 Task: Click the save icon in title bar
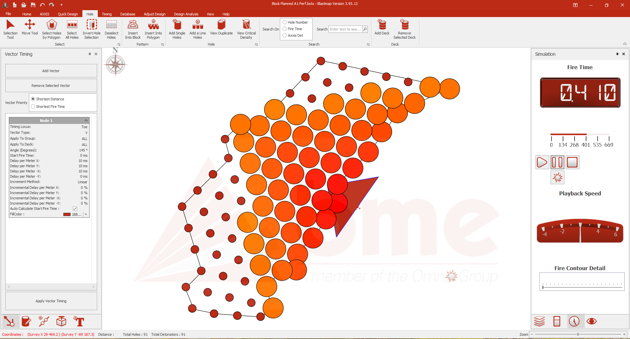coord(33,5)
